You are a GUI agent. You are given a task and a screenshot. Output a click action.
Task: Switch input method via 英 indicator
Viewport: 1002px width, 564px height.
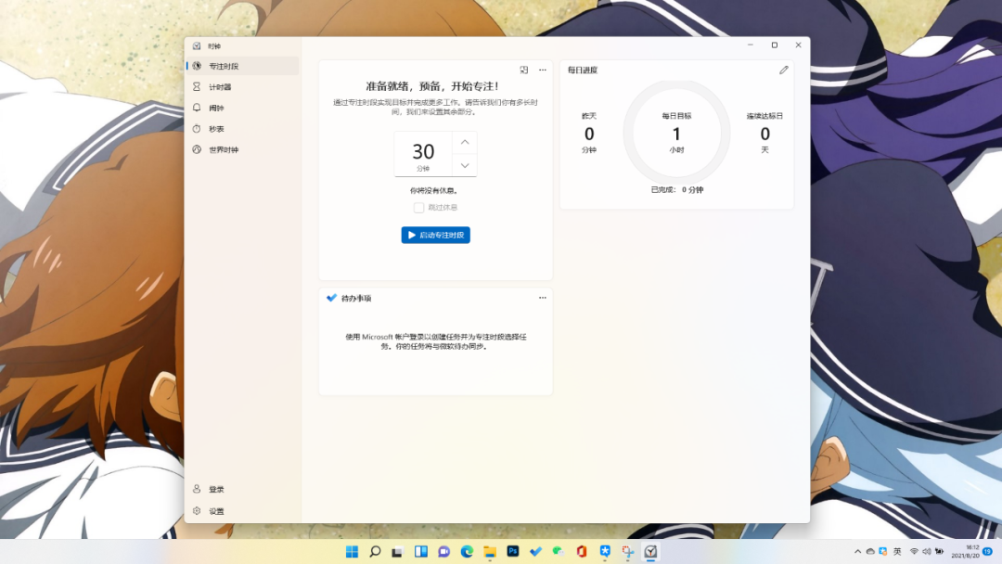pyautogui.click(x=897, y=551)
